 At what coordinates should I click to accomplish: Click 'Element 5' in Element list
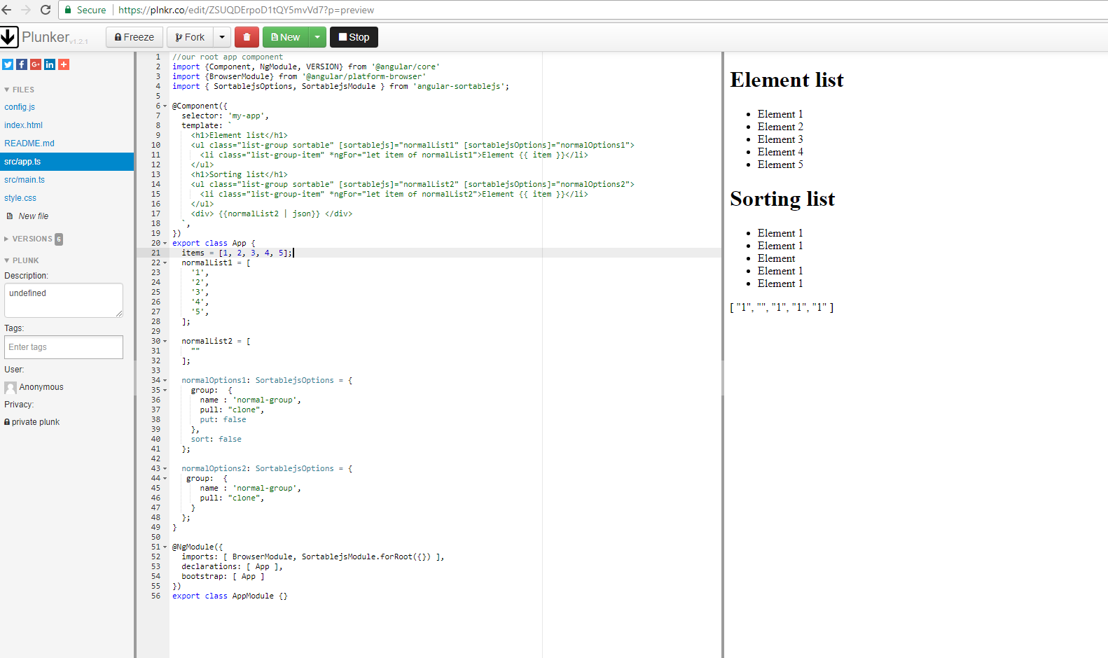[780, 164]
